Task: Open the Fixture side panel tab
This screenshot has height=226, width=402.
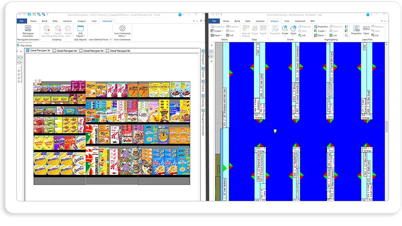Action: [203, 72]
